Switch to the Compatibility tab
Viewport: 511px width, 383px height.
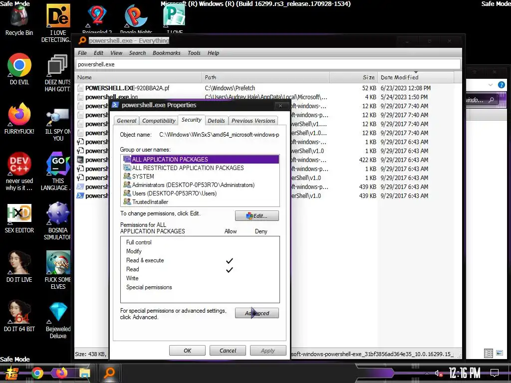click(x=159, y=121)
